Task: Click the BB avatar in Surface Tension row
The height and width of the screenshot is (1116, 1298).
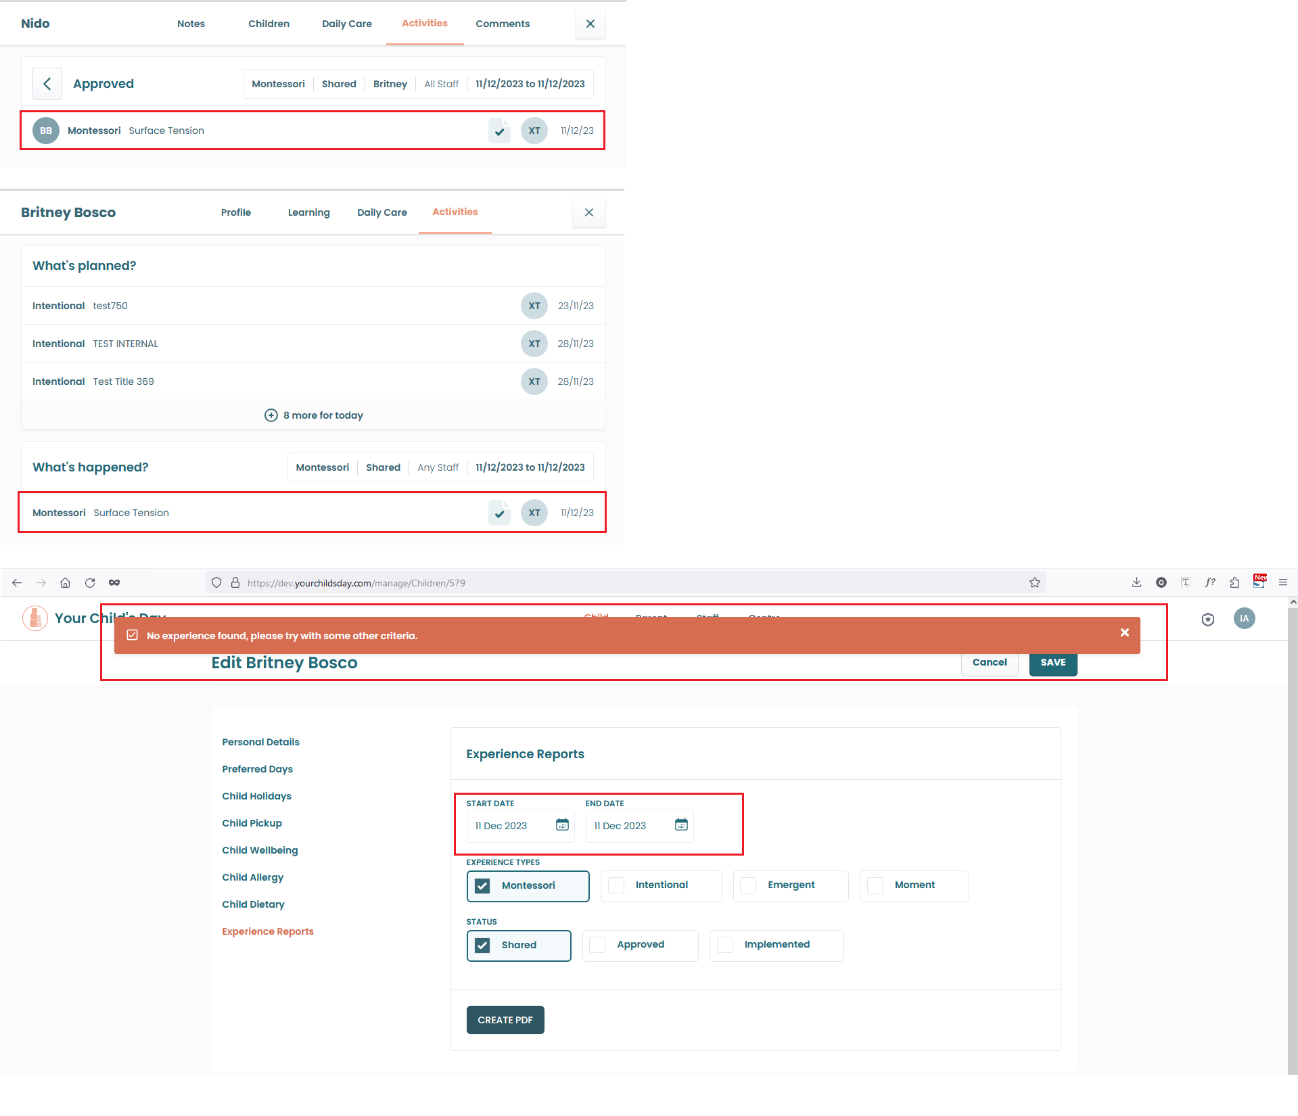Action: point(46,131)
